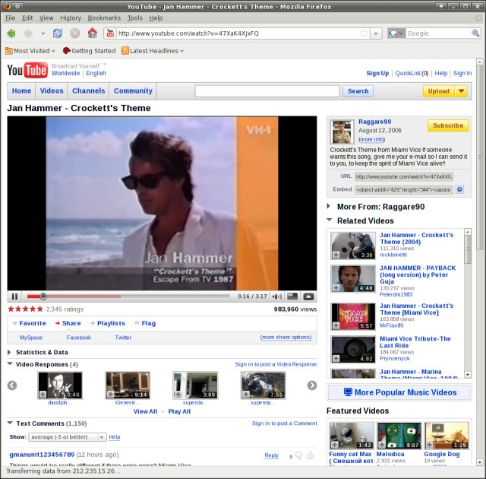
Task: Open the comment rating filter dropdown
Action: pos(68,437)
